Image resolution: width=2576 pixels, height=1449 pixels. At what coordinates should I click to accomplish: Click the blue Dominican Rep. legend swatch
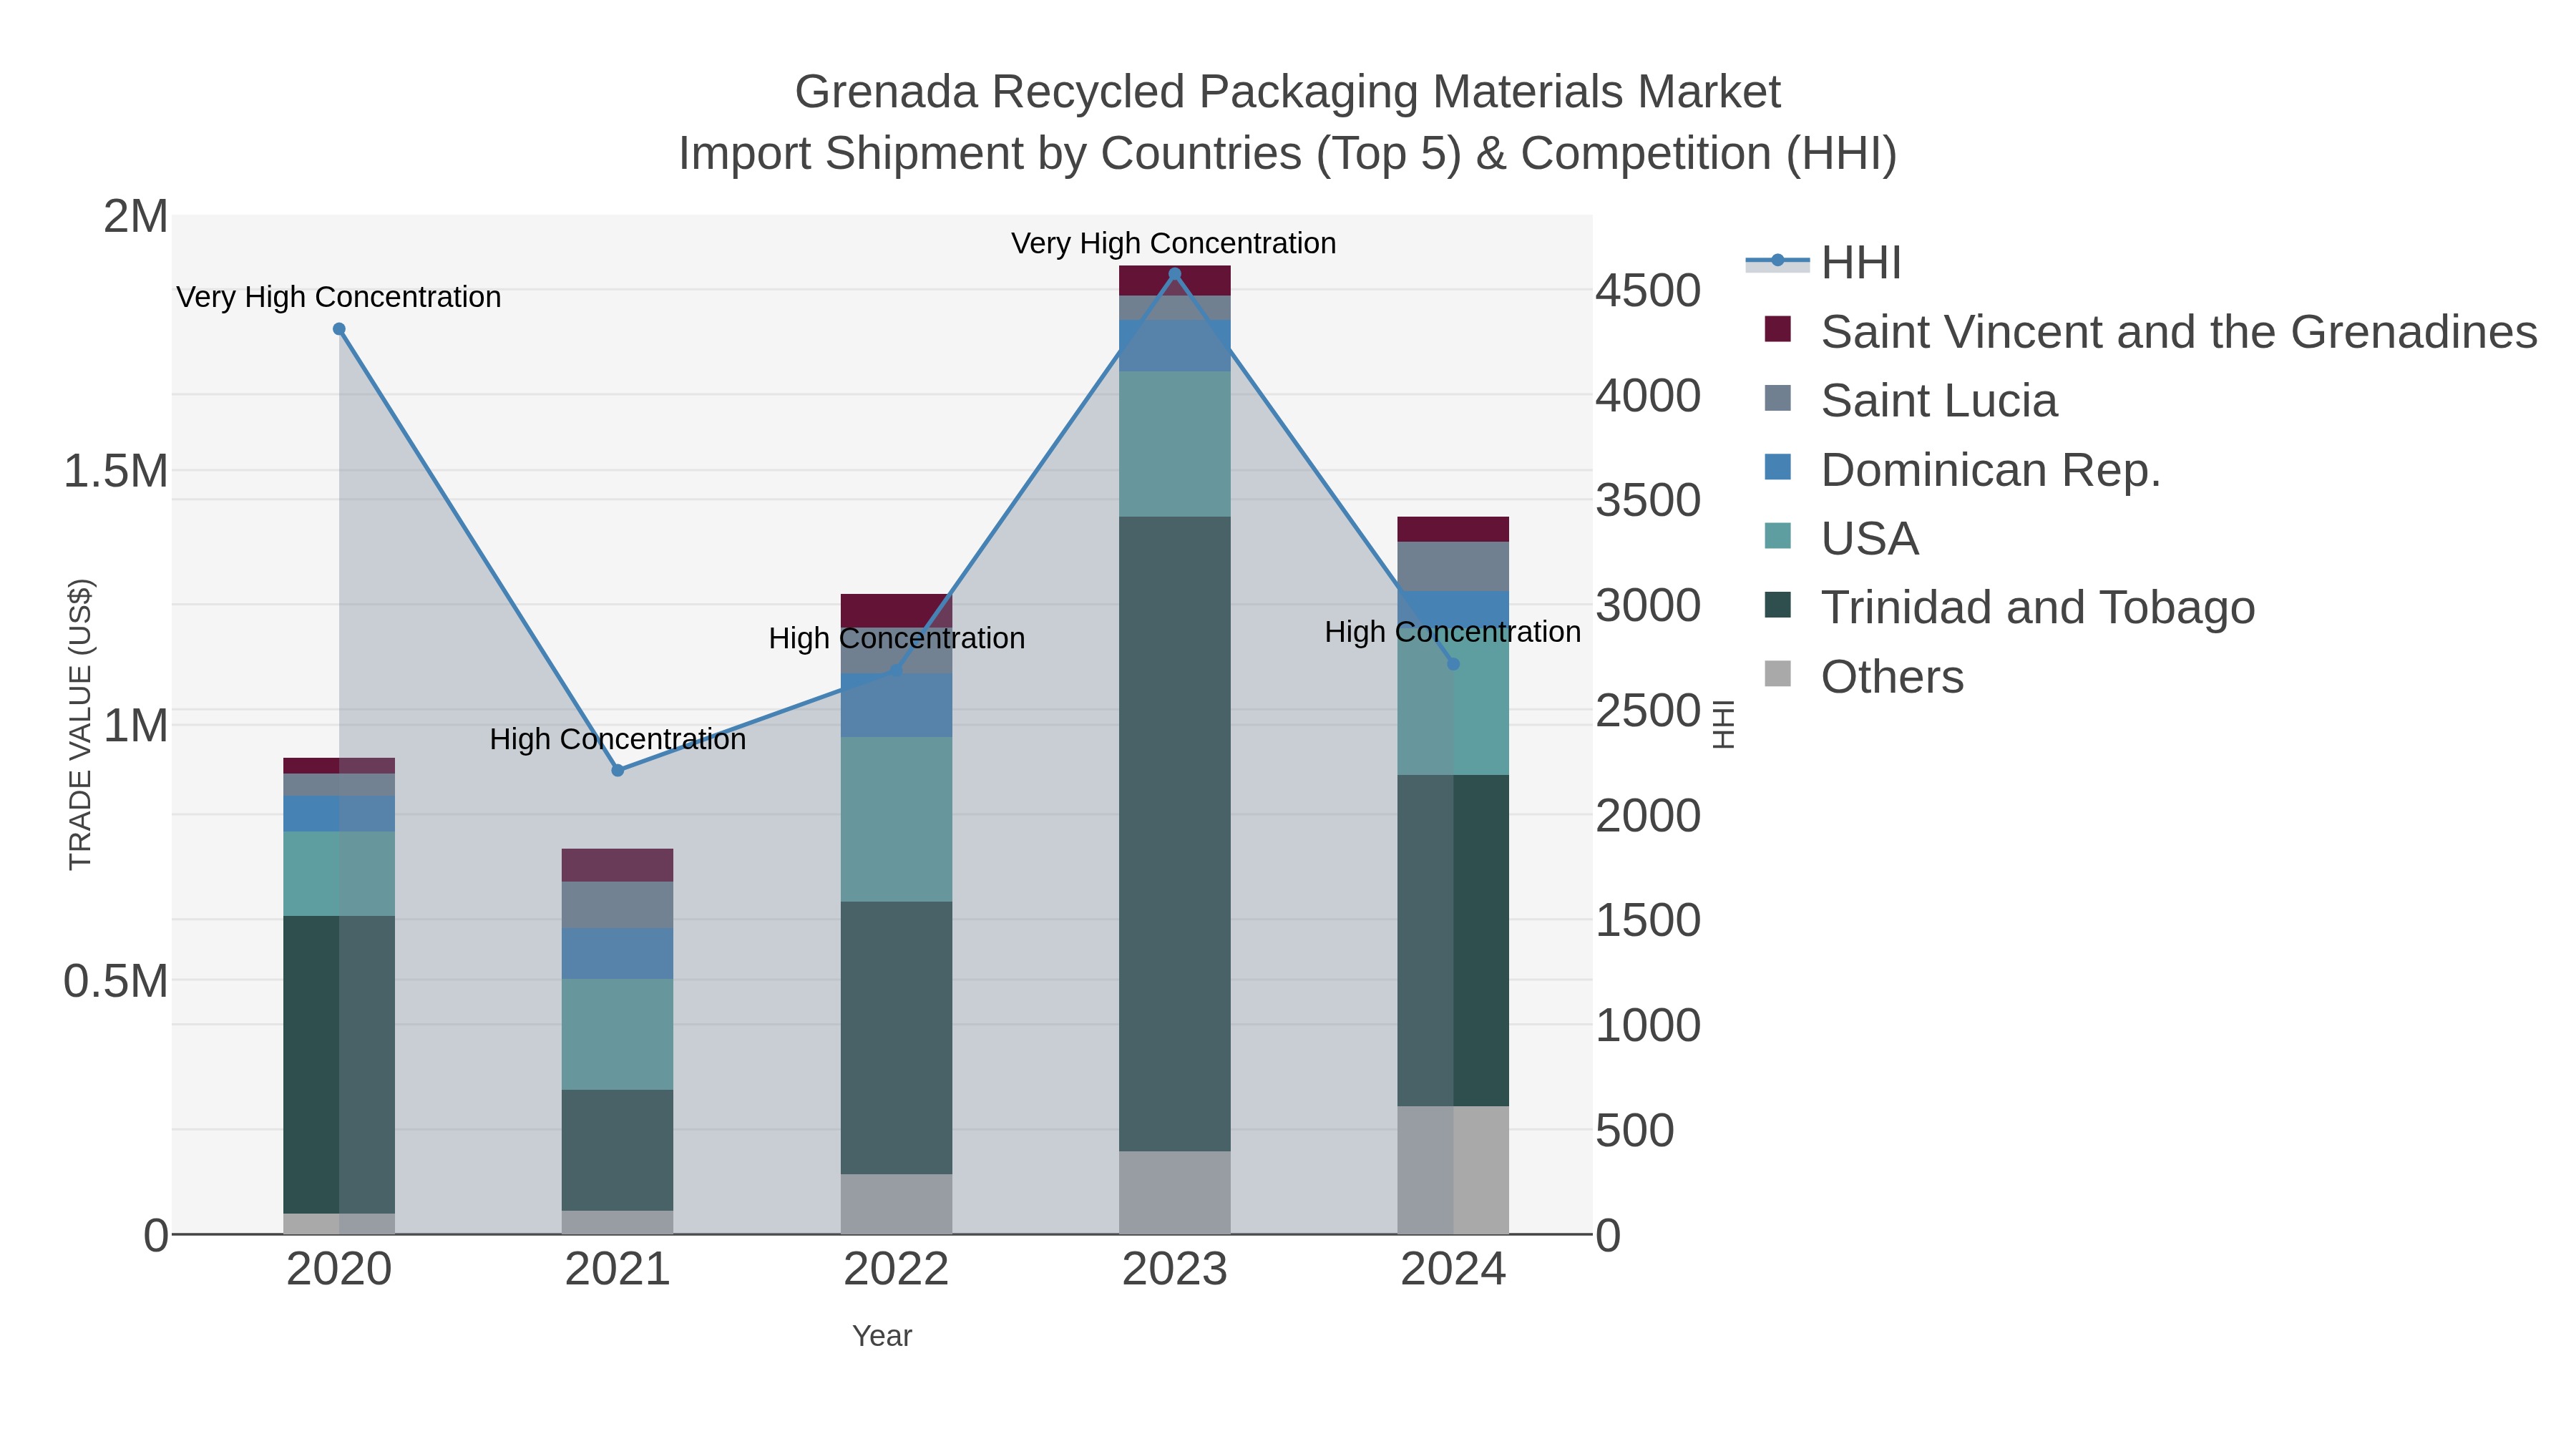tap(1778, 467)
